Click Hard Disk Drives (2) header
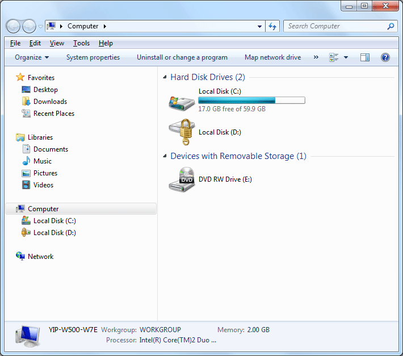403x356 pixels. tap(208, 77)
